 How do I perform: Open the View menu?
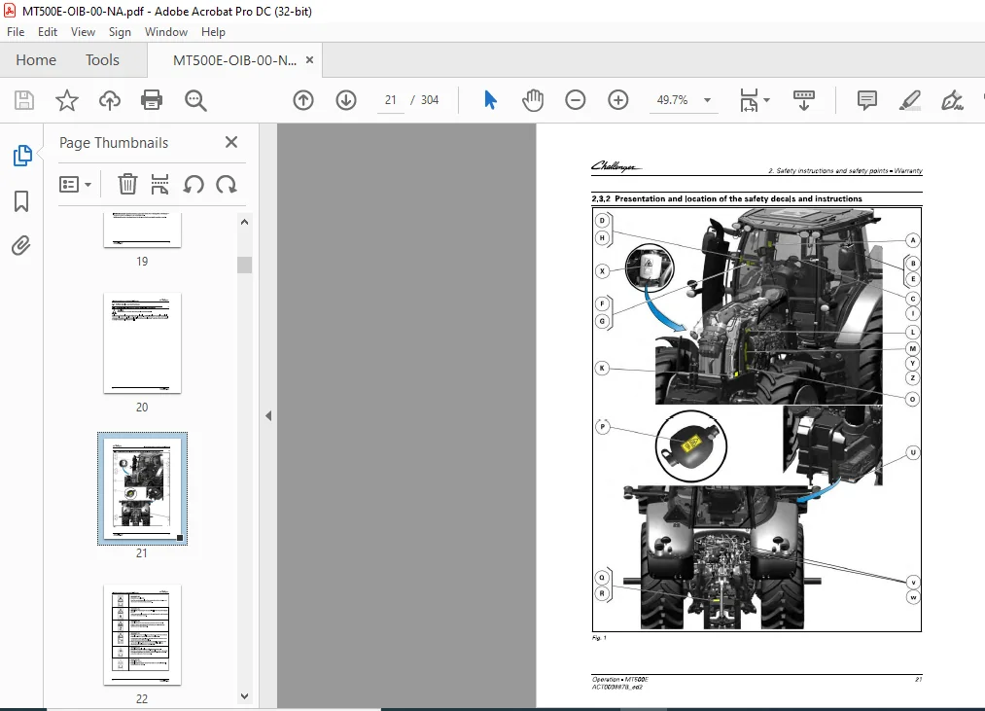[83, 32]
